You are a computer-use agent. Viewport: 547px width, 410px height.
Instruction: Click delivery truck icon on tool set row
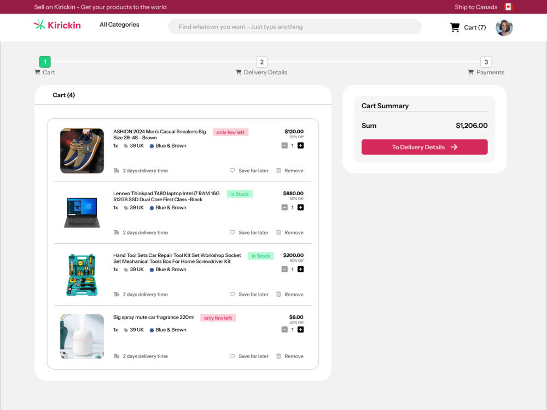[x=117, y=294]
